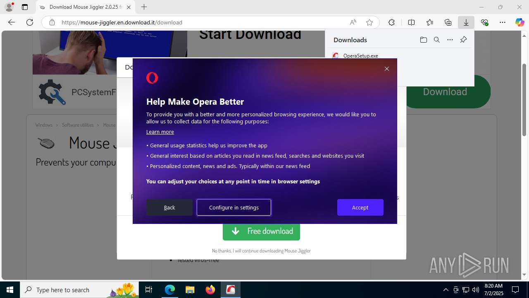
Task: Open Split screen icon
Action: click(411, 22)
